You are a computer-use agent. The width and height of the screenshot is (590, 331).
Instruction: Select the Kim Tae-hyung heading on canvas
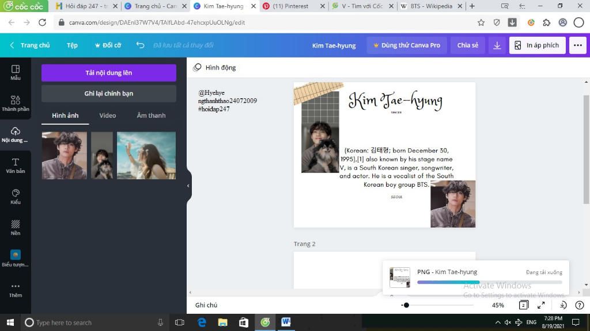point(395,101)
